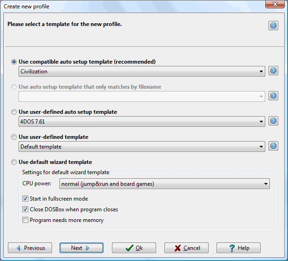The width and height of the screenshot is (288, 261).
Task: Select 'Use user-defined auto setup template' option
Action: [x=14, y=112]
